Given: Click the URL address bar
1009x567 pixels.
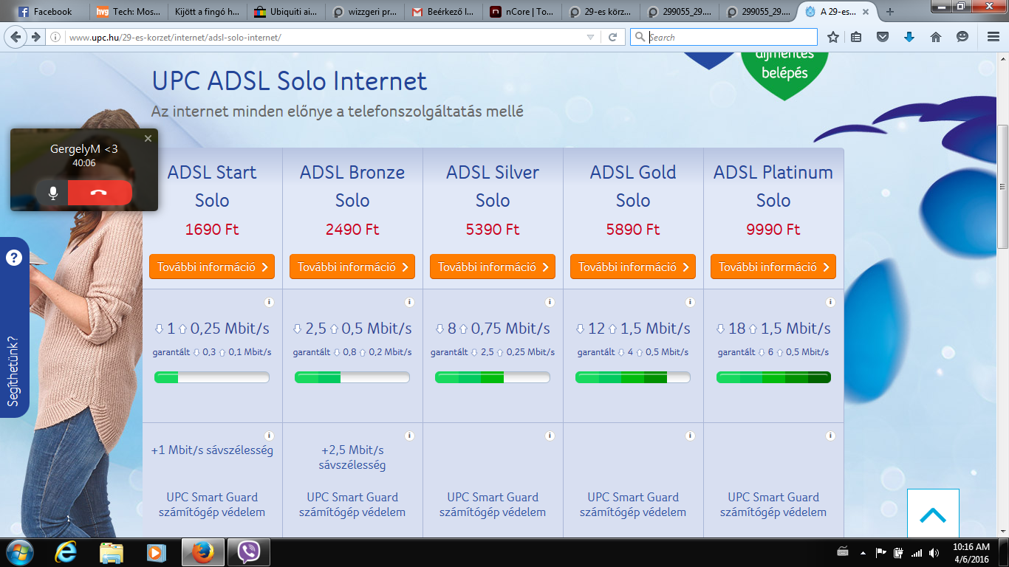Looking at the screenshot, I should tap(321, 37).
